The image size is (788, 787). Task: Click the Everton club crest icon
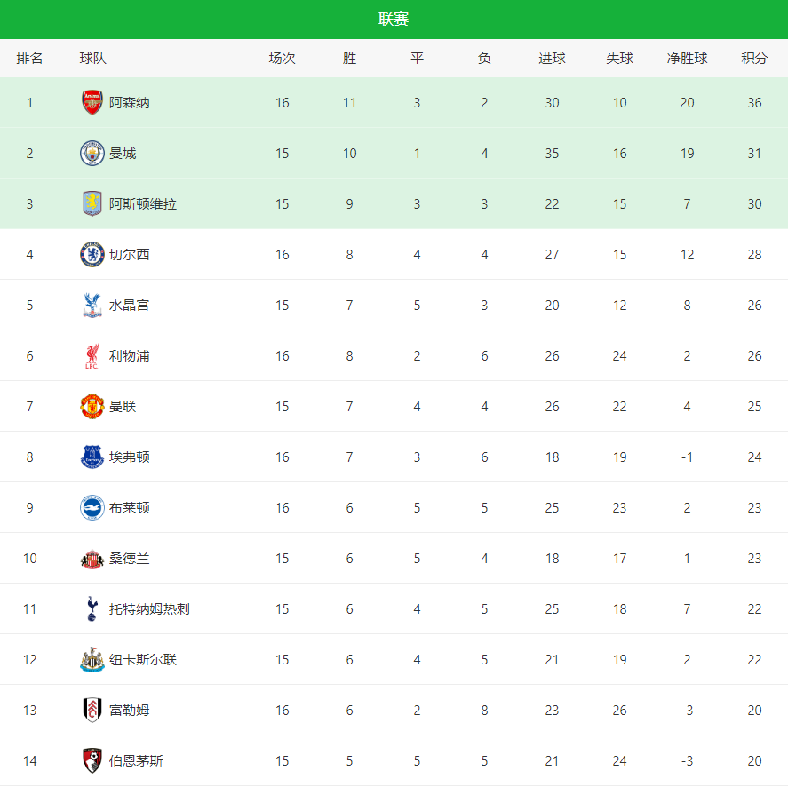92,457
